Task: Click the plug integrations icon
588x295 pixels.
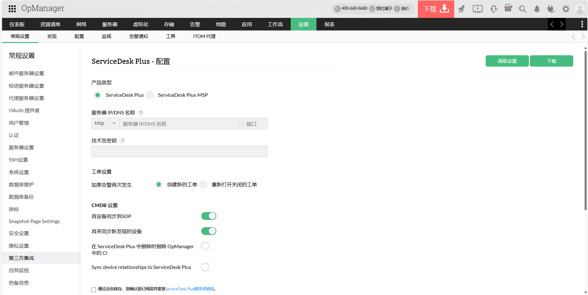Action: 551,9
